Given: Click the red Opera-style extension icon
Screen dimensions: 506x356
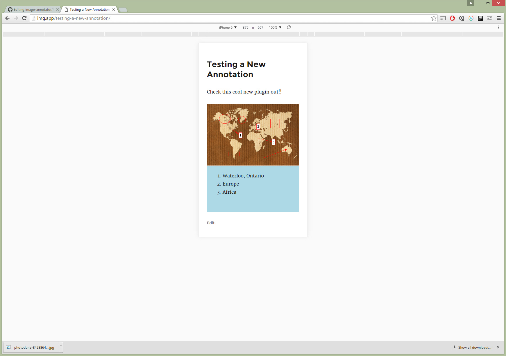Looking at the screenshot, I should [x=452, y=18].
